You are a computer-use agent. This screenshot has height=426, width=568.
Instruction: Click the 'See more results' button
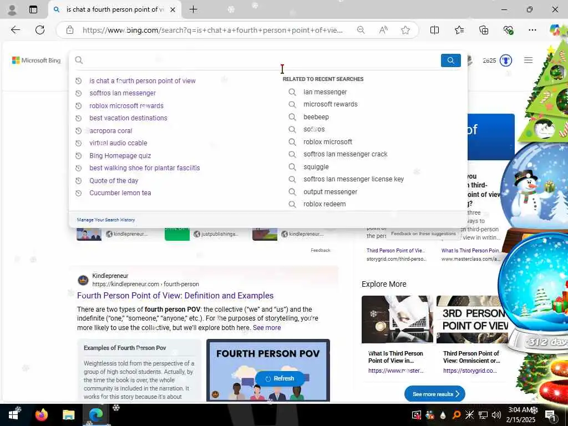click(x=435, y=394)
